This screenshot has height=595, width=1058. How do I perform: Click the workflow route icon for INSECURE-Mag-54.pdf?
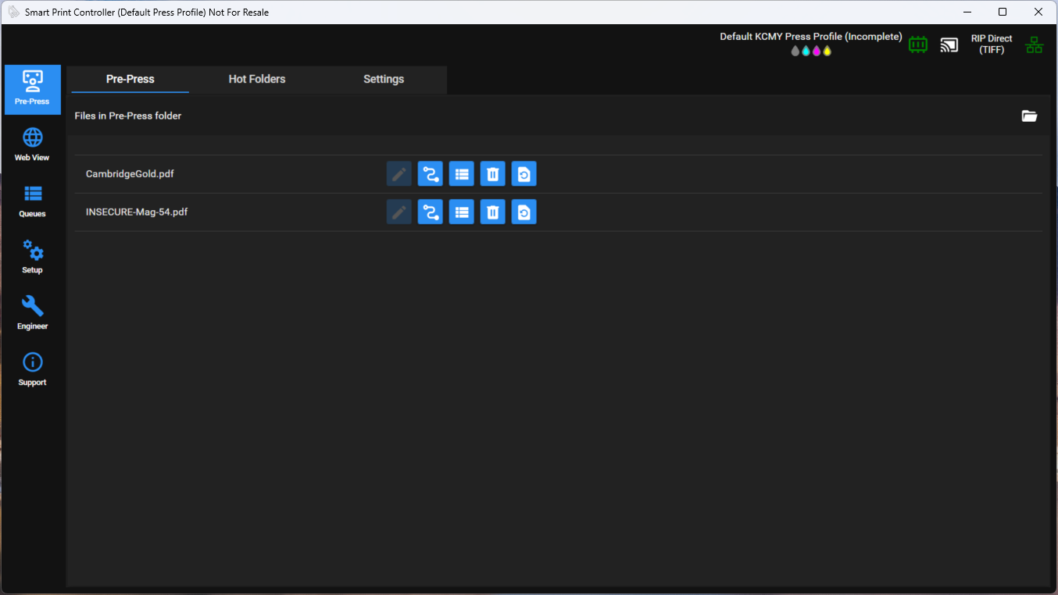431,212
